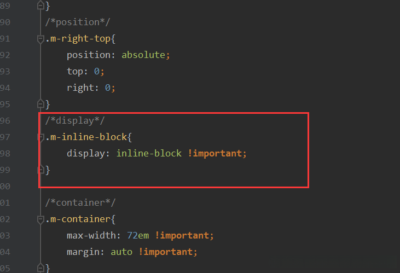Image resolution: width=400 pixels, height=273 pixels.
Task: Click the zero value after top
Action: tap(96, 72)
